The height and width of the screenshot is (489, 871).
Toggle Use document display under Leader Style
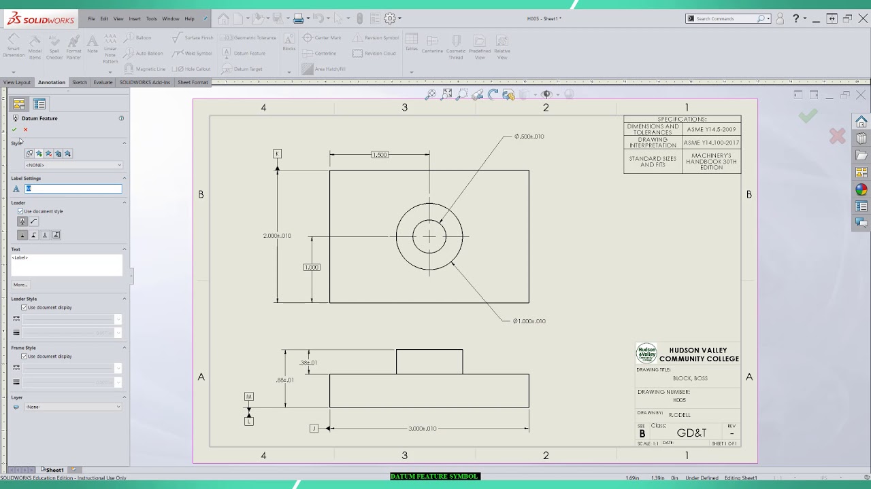point(24,308)
